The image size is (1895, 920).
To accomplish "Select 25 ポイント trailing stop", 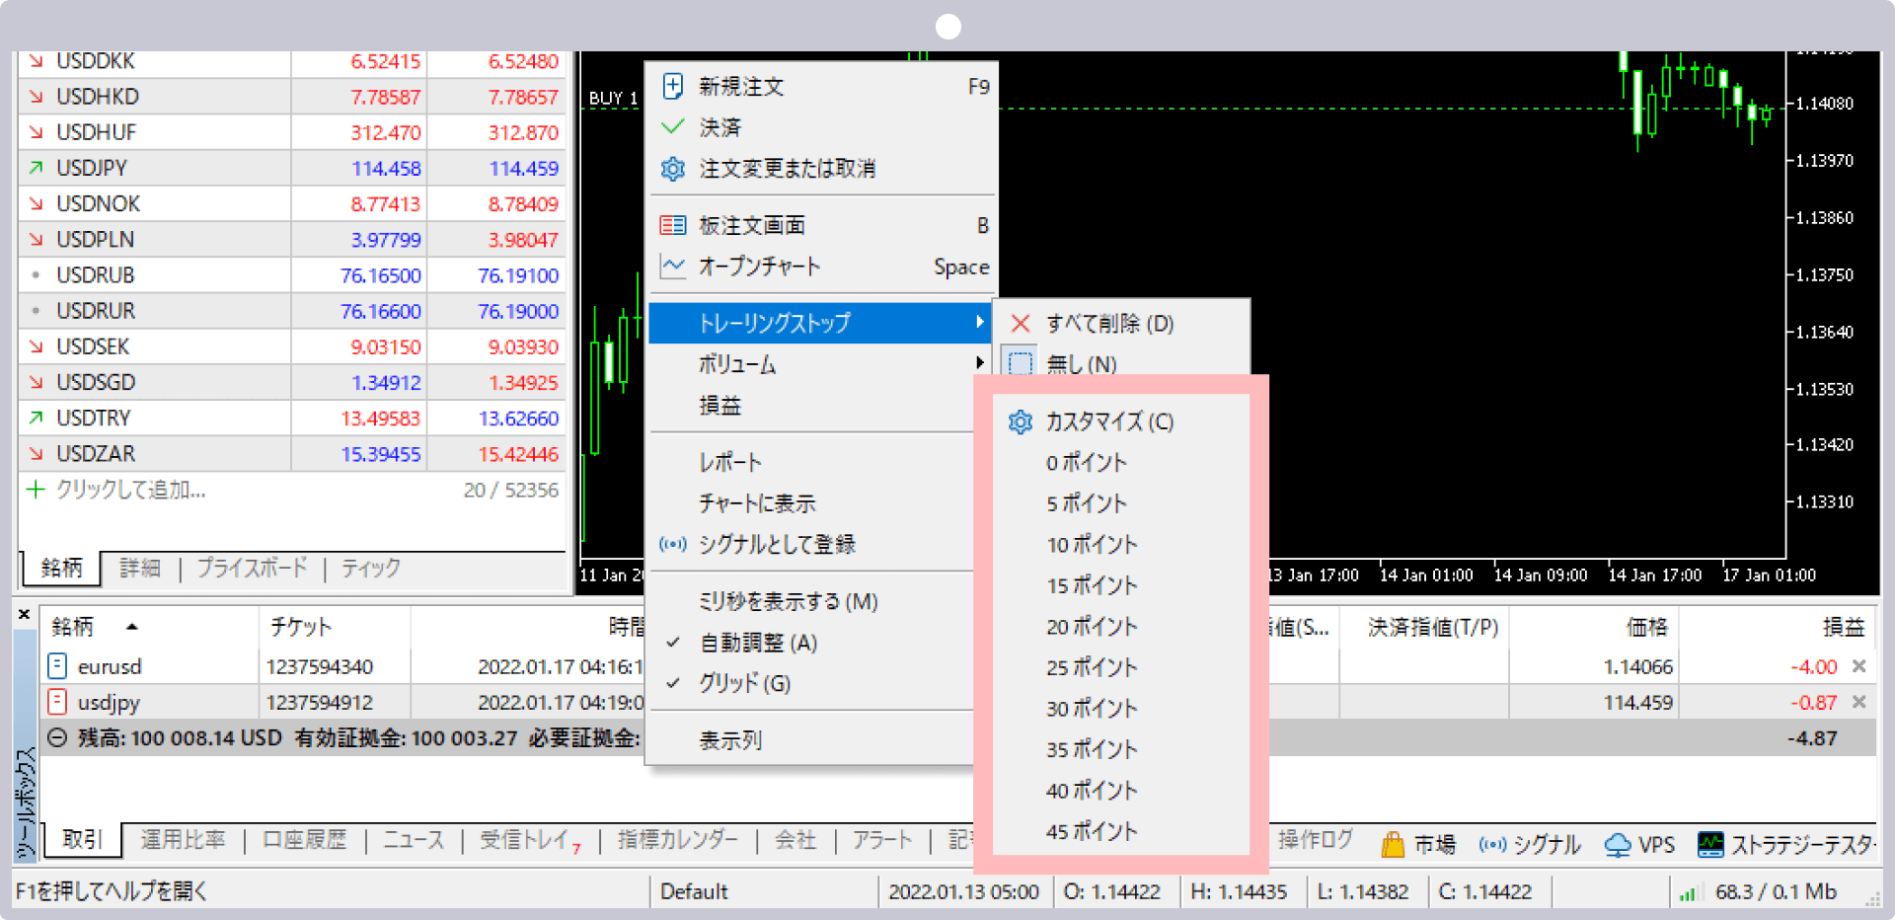I will point(1092,667).
